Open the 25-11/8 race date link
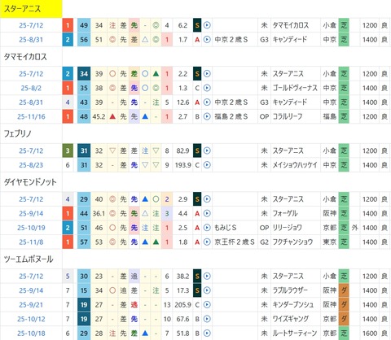391x340 pixels. [x=31, y=242]
